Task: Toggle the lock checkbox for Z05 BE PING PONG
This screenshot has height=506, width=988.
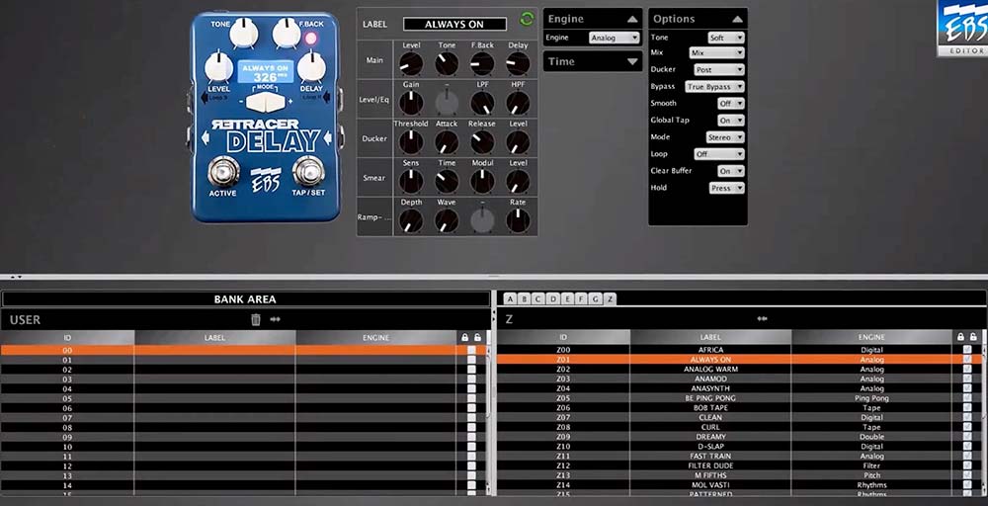Action: pos(967,397)
